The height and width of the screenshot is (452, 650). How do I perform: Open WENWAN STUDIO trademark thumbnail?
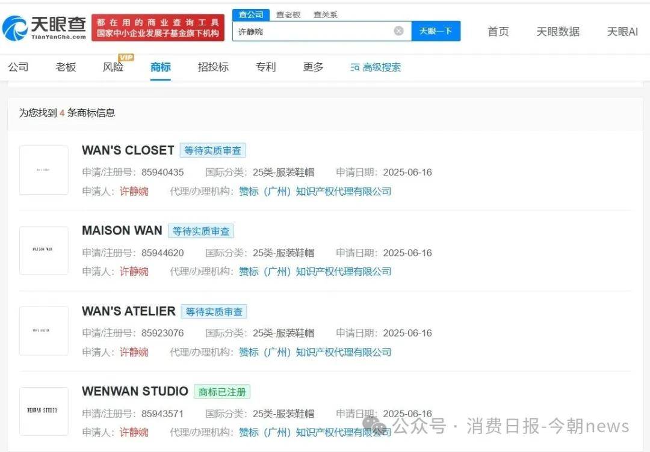point(43,411)
